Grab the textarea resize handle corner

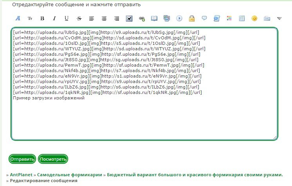tap(275, 137)
